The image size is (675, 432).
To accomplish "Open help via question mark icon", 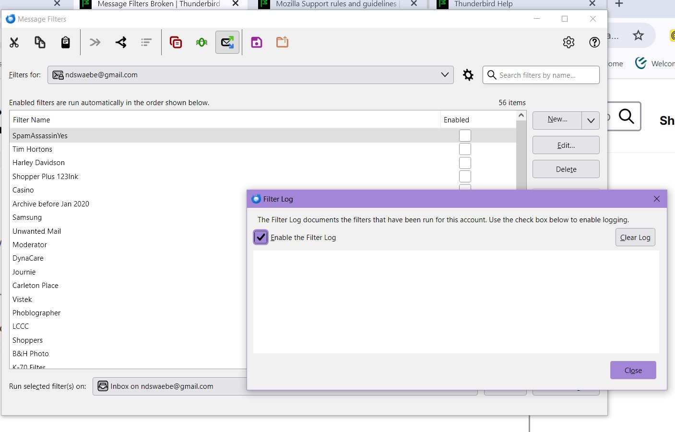I will click(594, 43).
